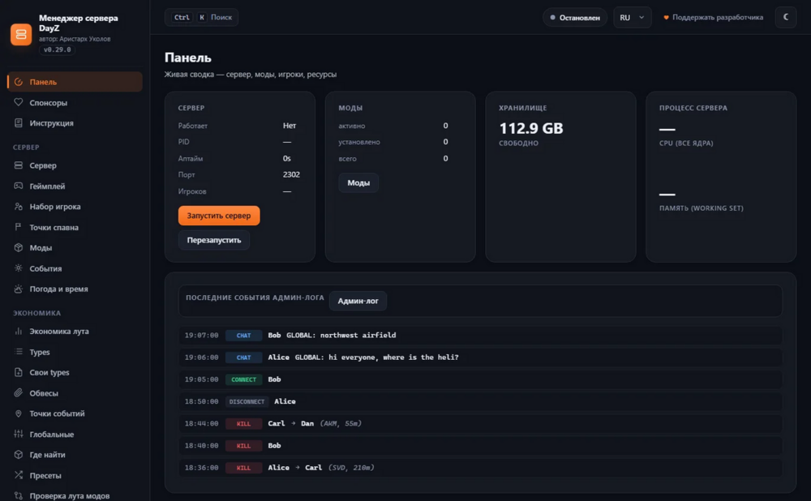Screen dimensions: 811x501
Task: Click the port value 2302
Action: click(291, 175)
